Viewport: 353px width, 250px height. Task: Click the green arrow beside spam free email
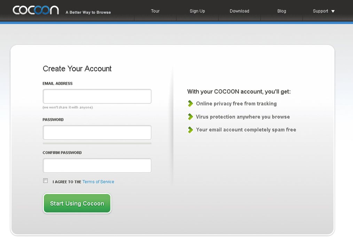(x=190, y=130)
